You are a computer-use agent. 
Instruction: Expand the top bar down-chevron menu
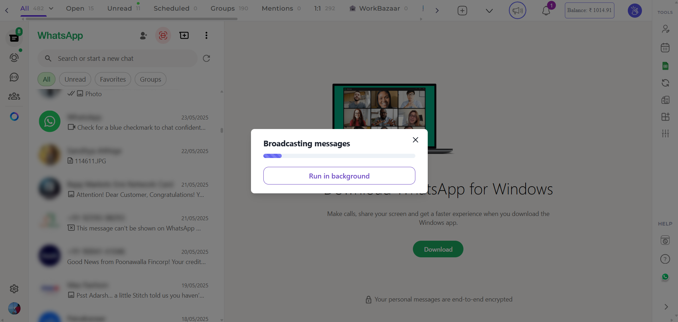(489, 11)
